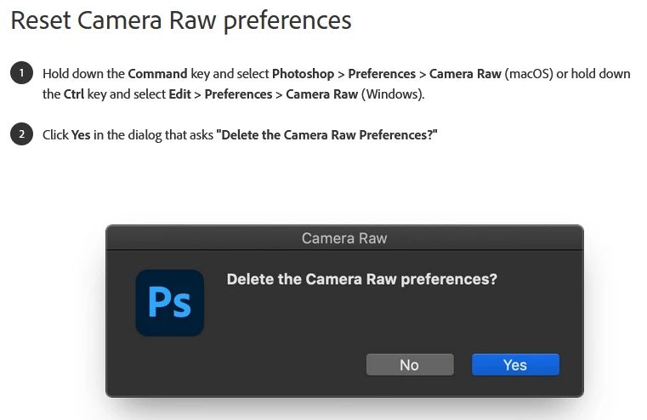This screenshot has height=420, width=647.
Task: Click the Reset Camera Raw preferences heading
Action: pyautogui.click(x=181, y=20)
